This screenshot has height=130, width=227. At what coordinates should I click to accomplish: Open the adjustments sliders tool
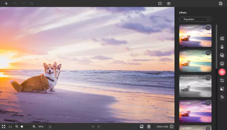(222, 38)
